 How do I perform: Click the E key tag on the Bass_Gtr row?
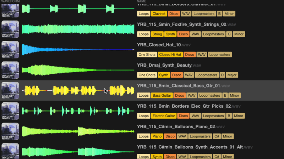[225, 95]
